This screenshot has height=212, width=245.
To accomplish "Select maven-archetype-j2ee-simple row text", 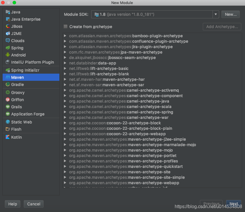I will coord(127,139).
